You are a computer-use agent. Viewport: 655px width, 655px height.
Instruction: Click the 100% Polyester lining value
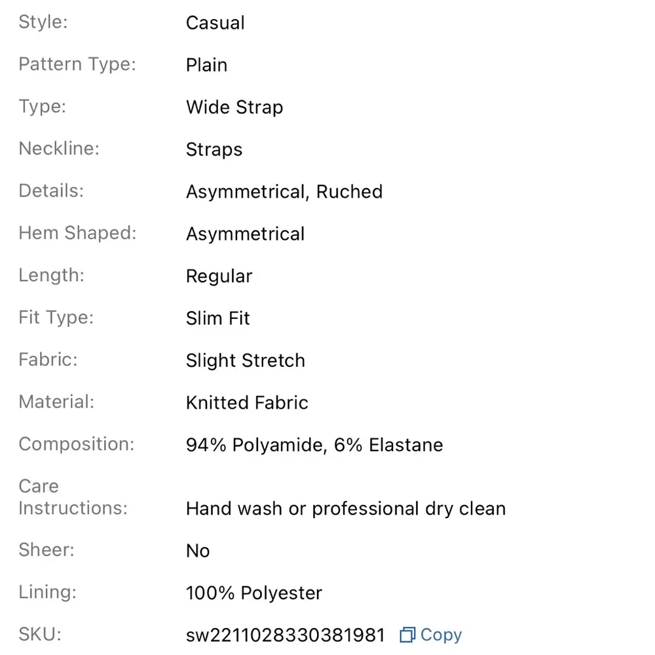click(254, 593)
